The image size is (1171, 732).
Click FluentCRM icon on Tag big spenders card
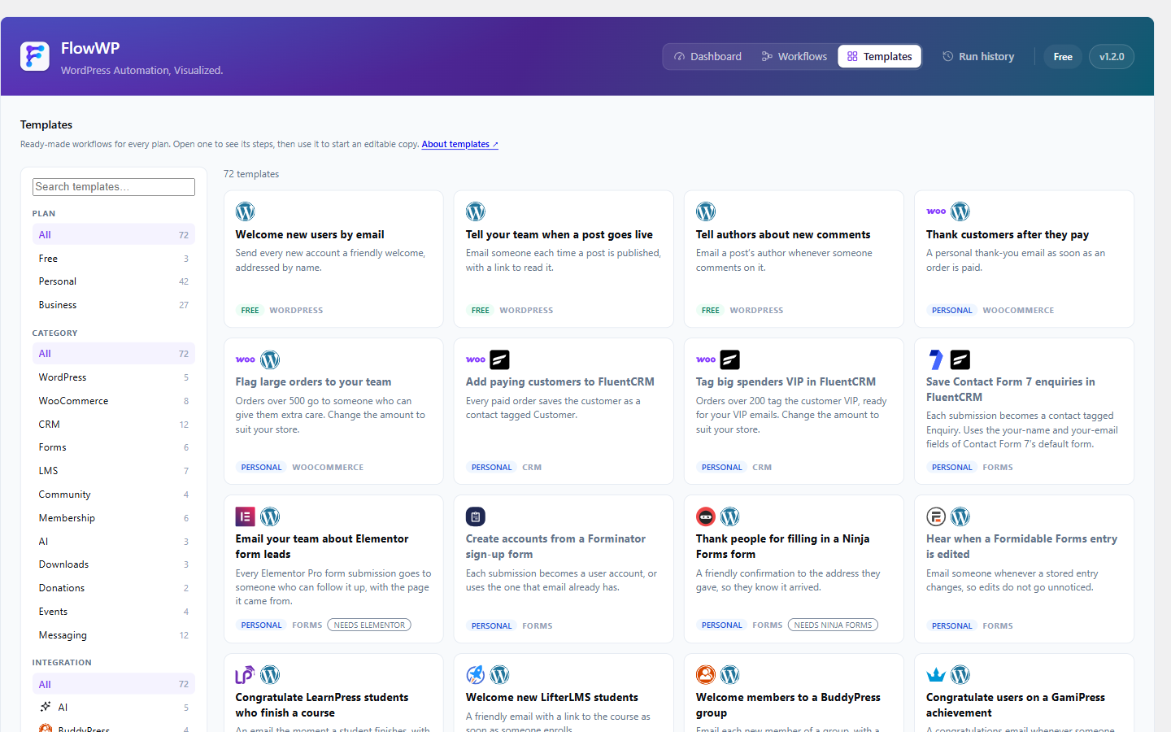730,359
